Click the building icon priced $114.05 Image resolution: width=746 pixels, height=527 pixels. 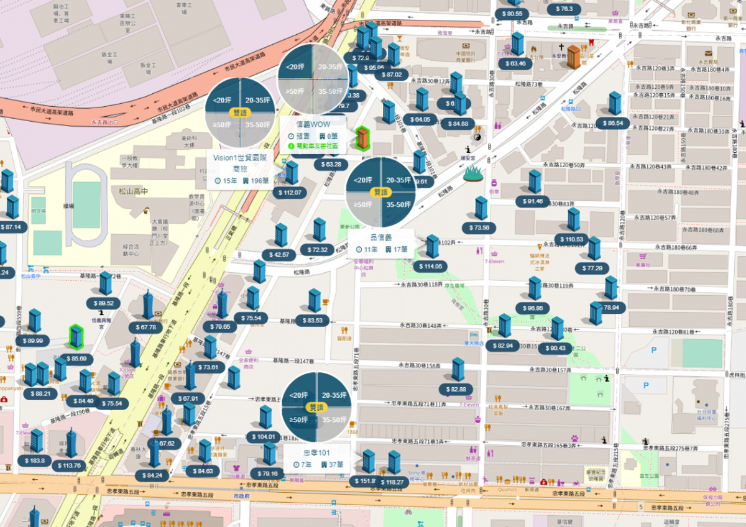coord(432,247)
